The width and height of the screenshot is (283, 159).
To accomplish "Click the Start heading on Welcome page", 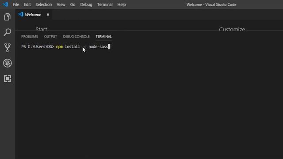I will coord(41,29).
